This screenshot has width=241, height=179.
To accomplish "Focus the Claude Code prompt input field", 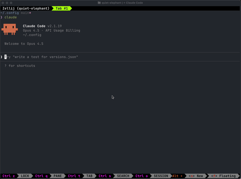I will click(x=120, y=57).
